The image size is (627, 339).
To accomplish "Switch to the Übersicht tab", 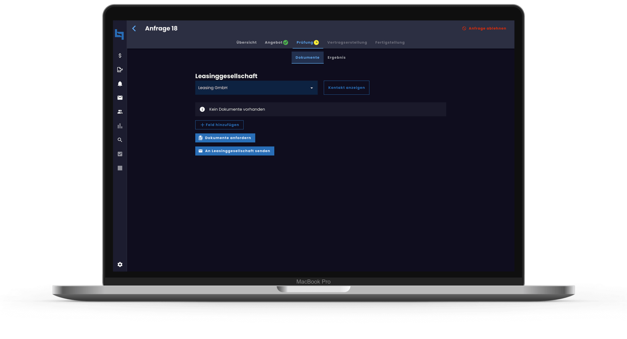I will click(x=246, y=42).
